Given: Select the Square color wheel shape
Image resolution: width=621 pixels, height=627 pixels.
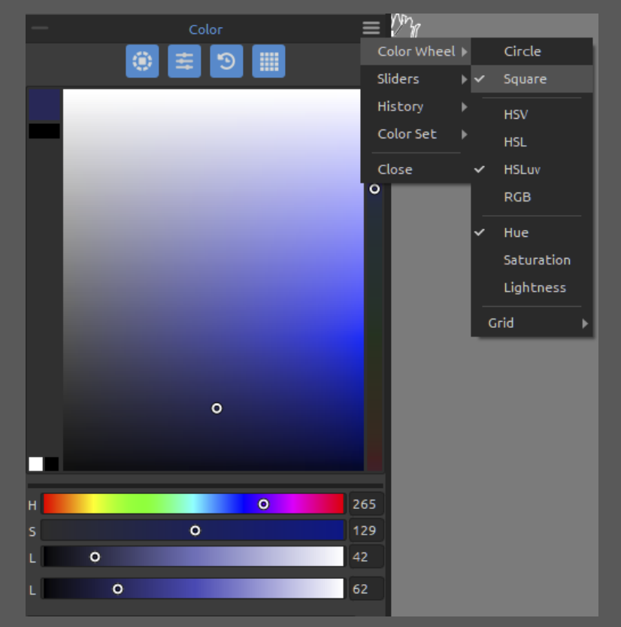Looking at the screenshot, I should pyautogui.click(x=525, y=79).
